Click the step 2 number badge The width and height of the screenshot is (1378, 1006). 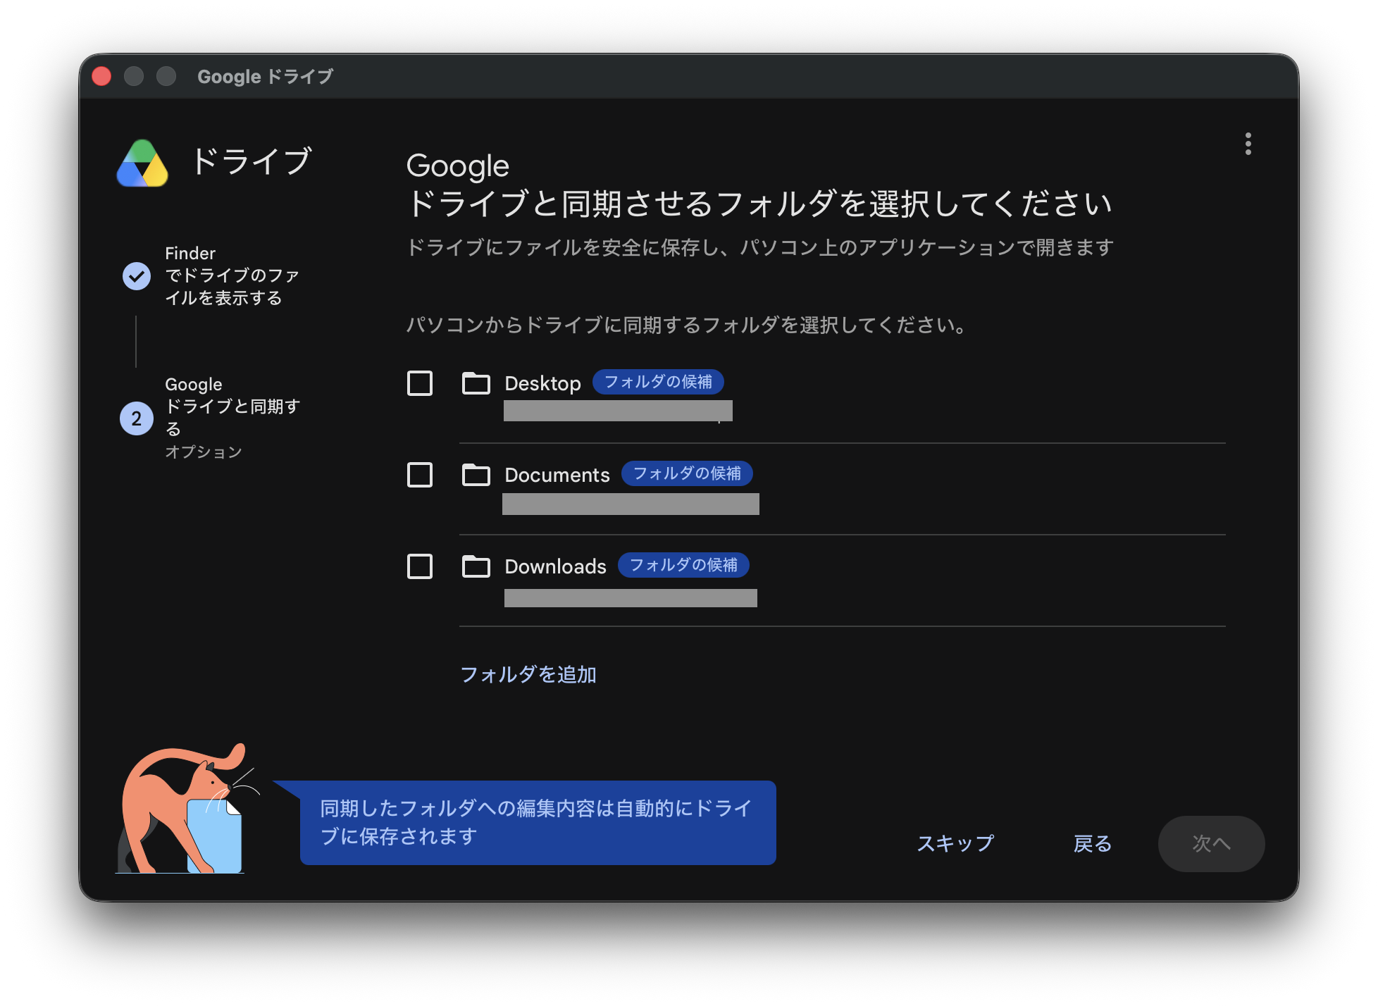tap(137, 418)
